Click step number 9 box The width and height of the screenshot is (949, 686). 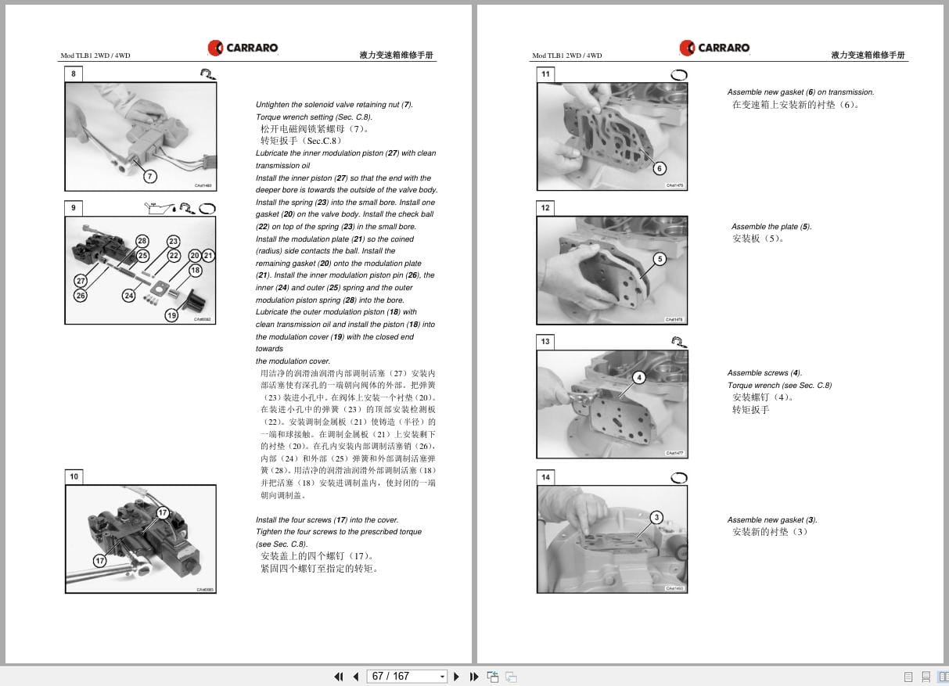click(74, 207)
